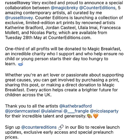Click the chain link emoji
The image size is (129, 140).
(x=61, y=127)
